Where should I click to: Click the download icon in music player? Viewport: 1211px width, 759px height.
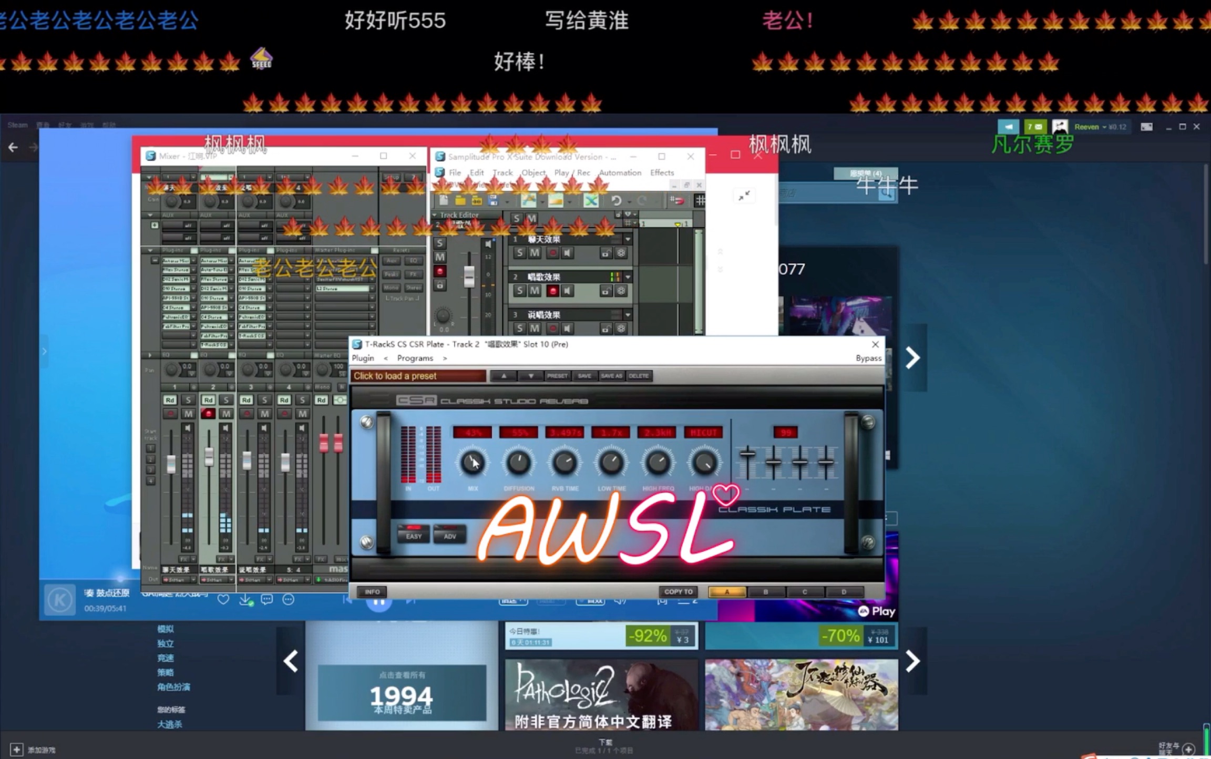[x=245, y=599]
